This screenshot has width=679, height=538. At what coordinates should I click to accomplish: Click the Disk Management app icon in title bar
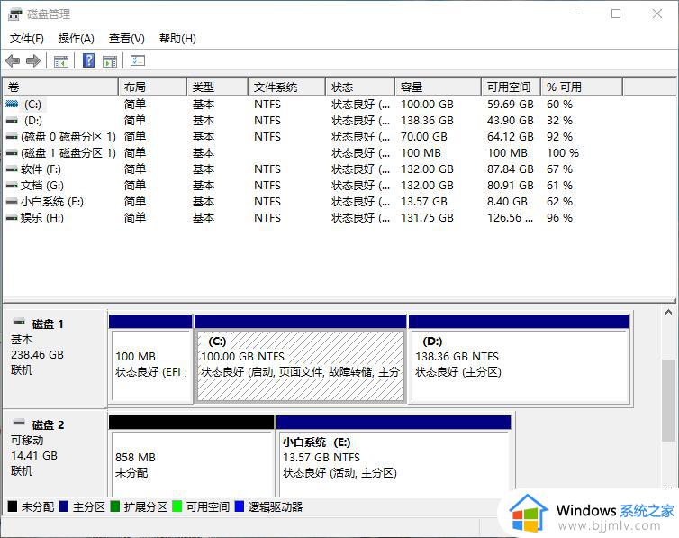[14, 14]
